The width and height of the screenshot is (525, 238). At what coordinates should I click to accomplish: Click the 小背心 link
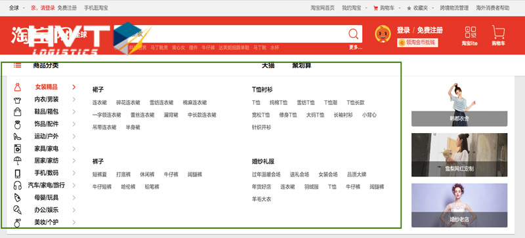[369, 115]
